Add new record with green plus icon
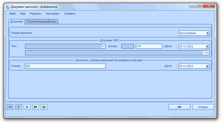 coord(44,107)
